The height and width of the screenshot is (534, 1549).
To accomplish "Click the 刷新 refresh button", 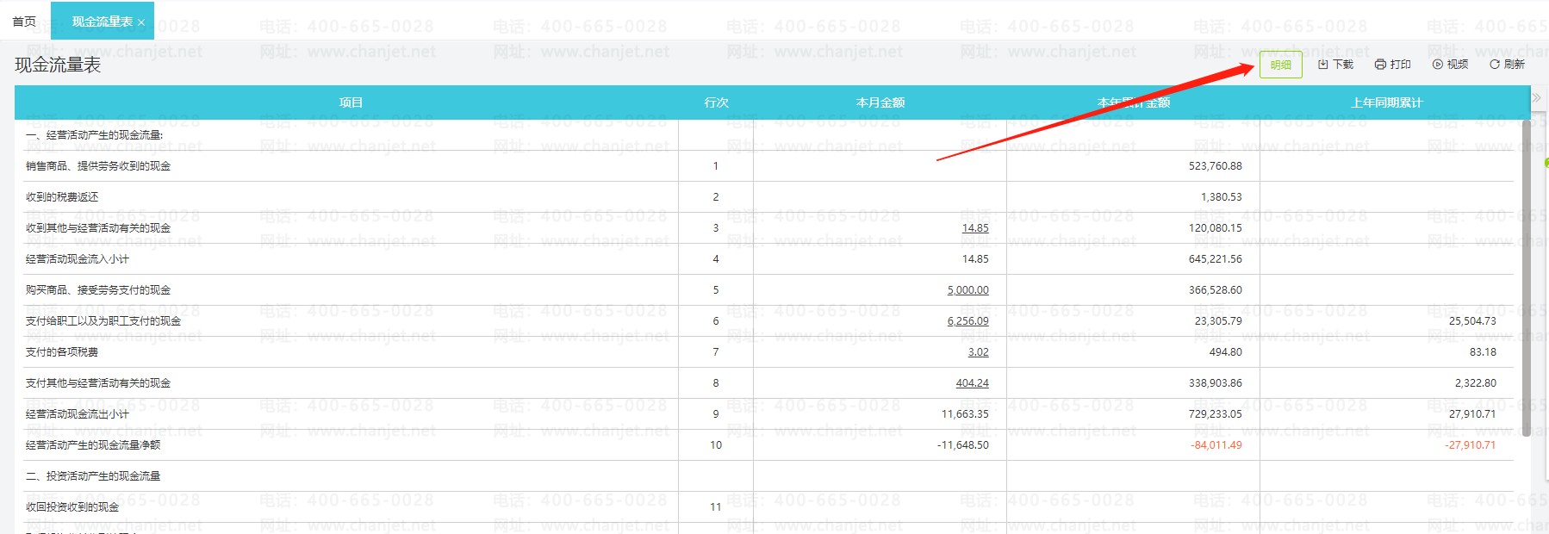I will (x=1507, y=65).
